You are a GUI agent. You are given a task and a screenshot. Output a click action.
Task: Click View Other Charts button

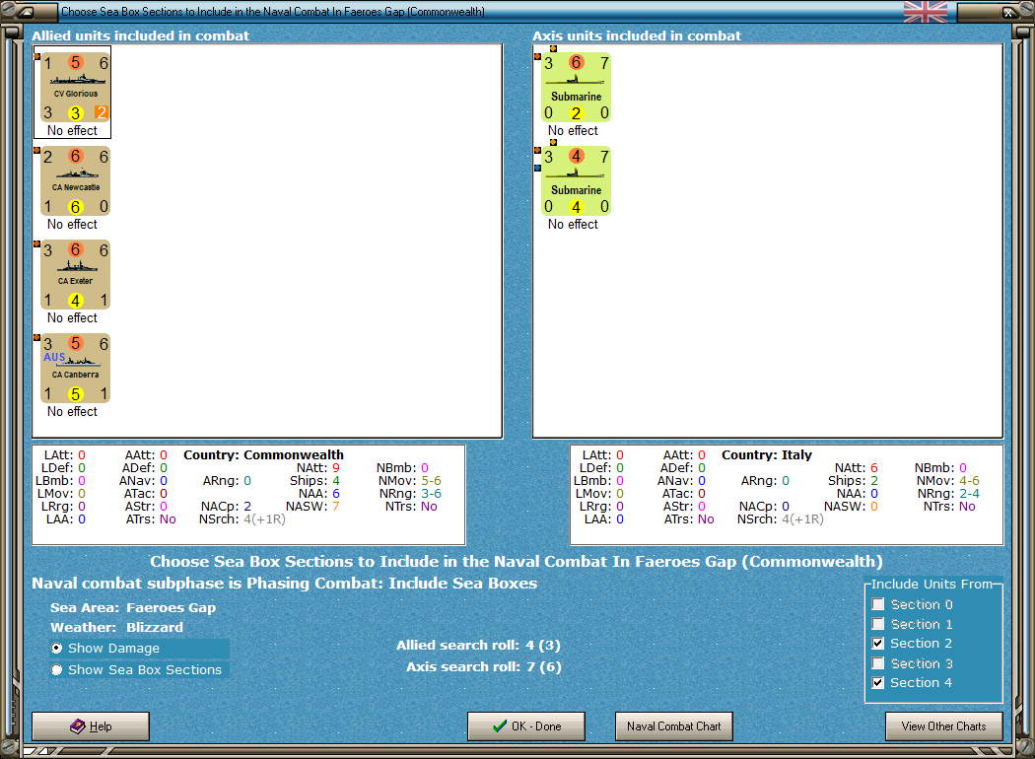(944, 726)
